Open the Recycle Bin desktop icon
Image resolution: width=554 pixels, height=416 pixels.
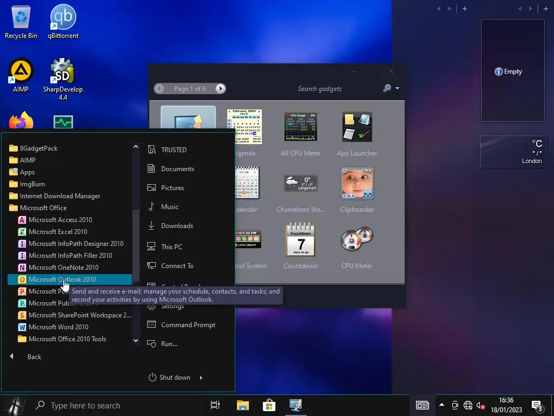pos(21,21)
